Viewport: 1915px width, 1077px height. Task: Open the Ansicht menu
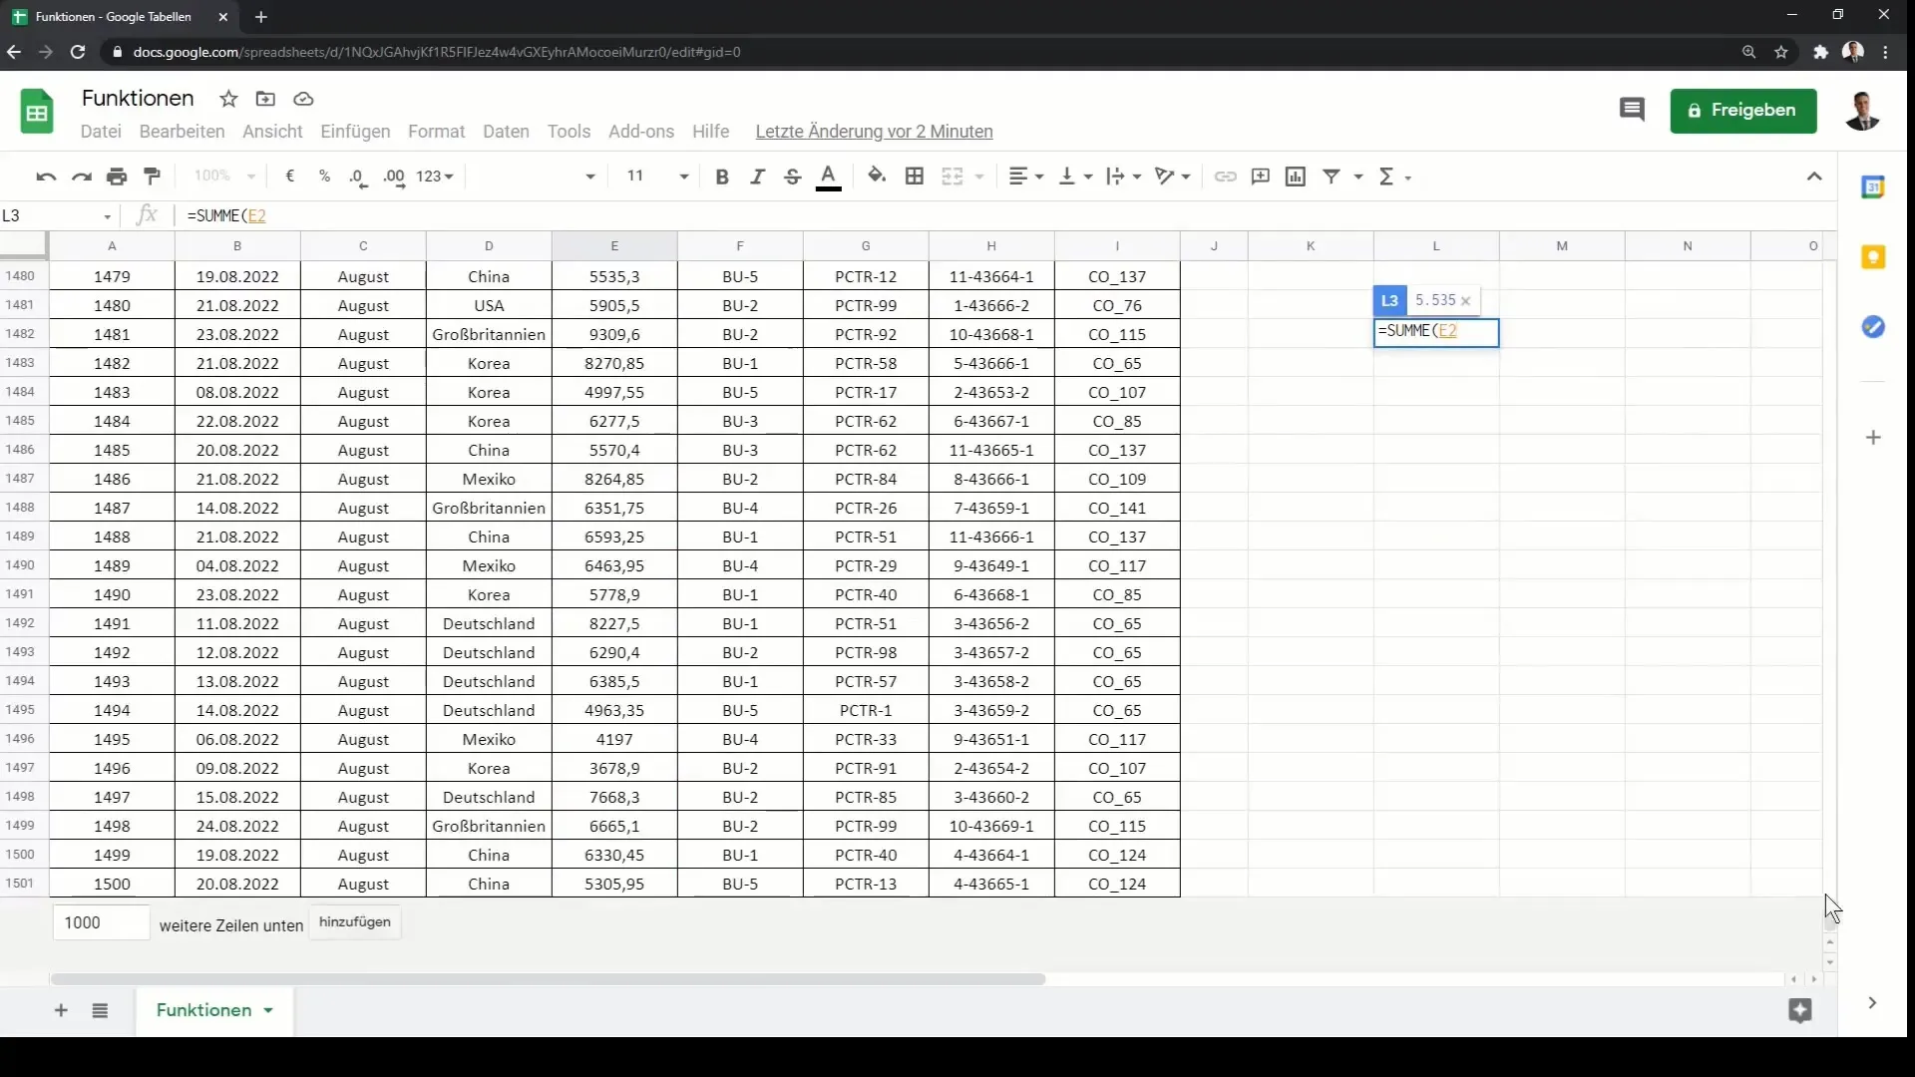point(272,132)
